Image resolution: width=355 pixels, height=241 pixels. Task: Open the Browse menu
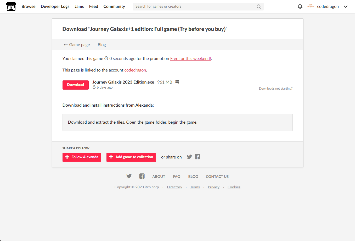click(x=29, y=7)
